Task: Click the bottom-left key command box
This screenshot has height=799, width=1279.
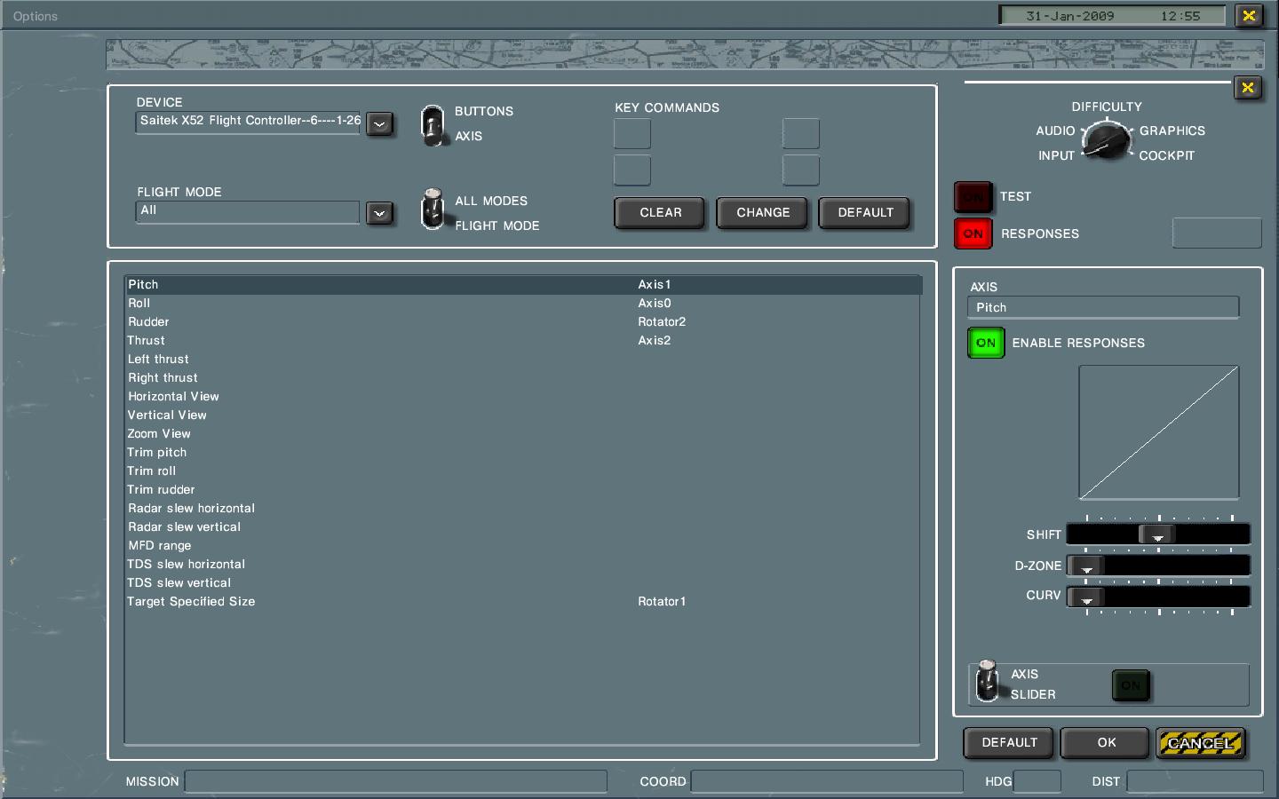Action: [632, 170]
